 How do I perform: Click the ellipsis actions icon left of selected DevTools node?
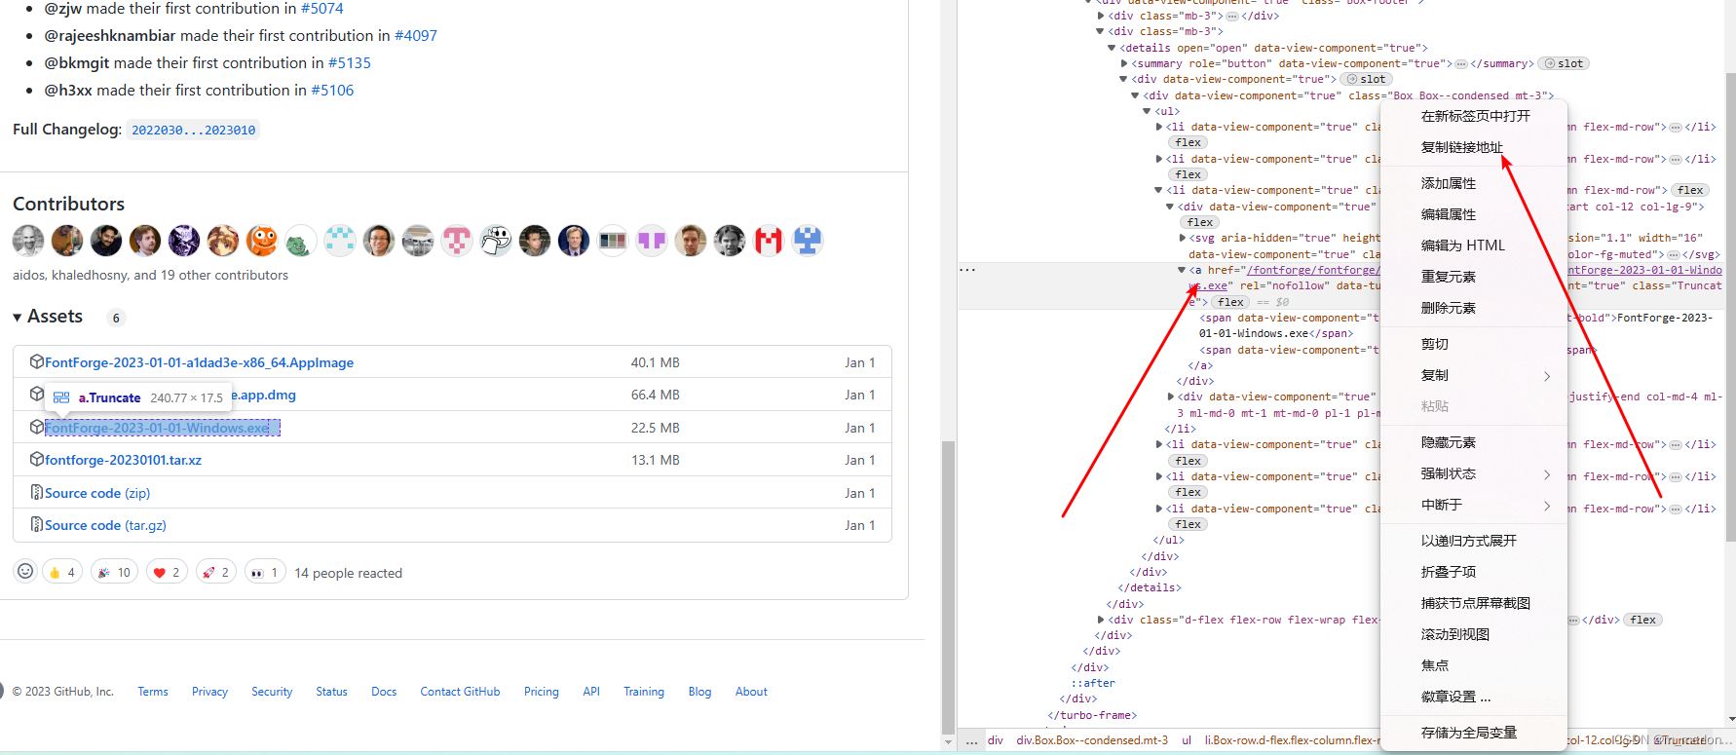(x=967, y=270)
